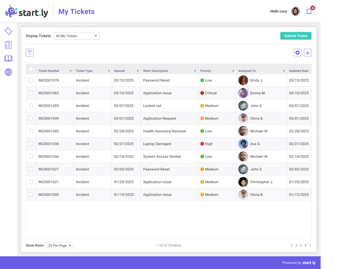The image size is (361, 269).
Task: Open Priority column filter arrow
Action: click(x=233, y=71)
